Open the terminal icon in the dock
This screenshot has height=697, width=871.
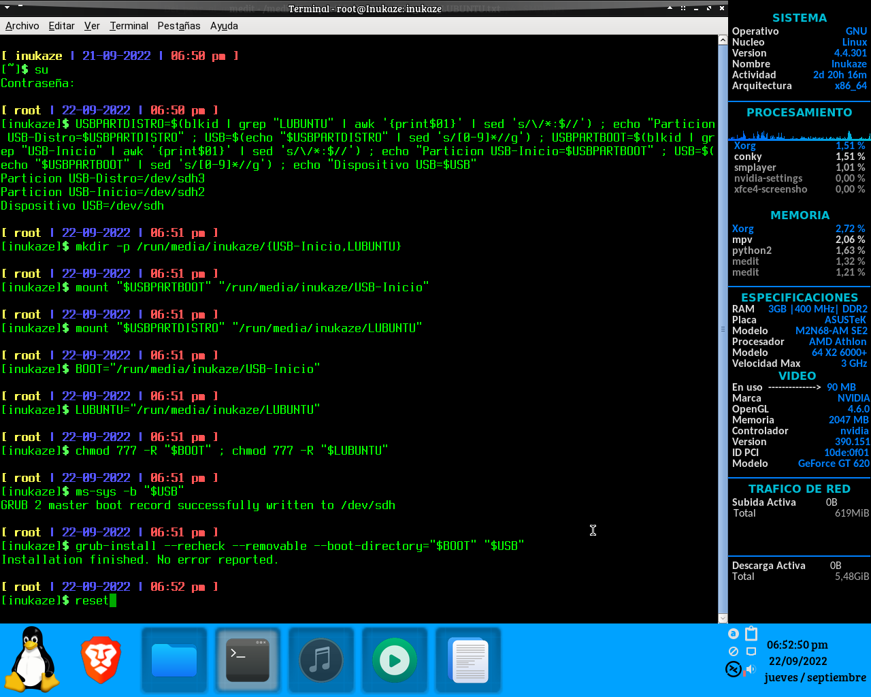click(248, 659)
